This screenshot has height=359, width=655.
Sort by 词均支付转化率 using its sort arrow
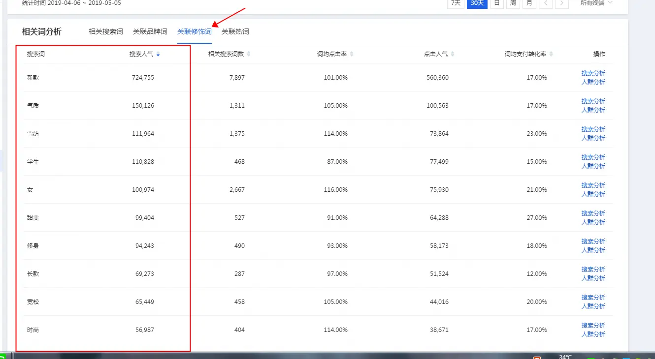pyautogui.click(x=551, y=54)
